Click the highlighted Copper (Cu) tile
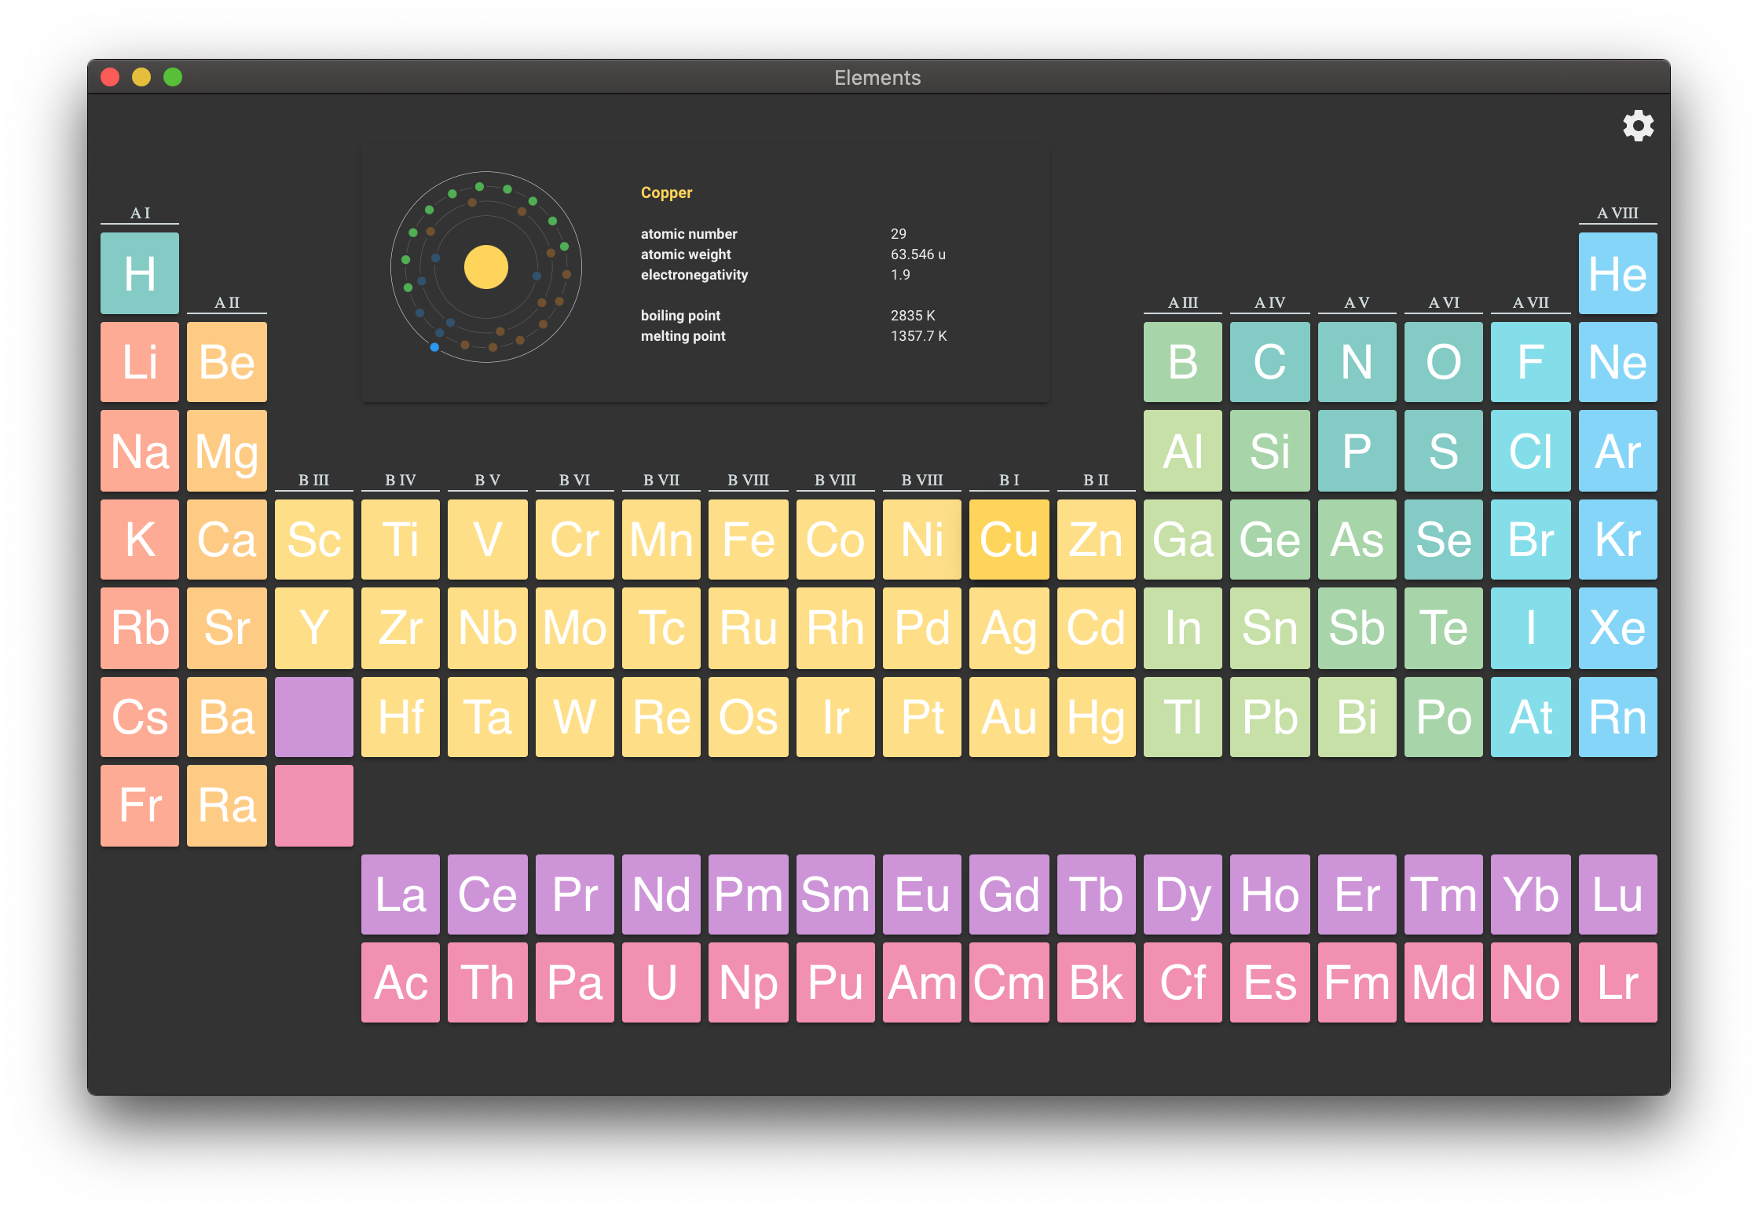The image size is (1758, 1211). click(x=1009, y=540)
